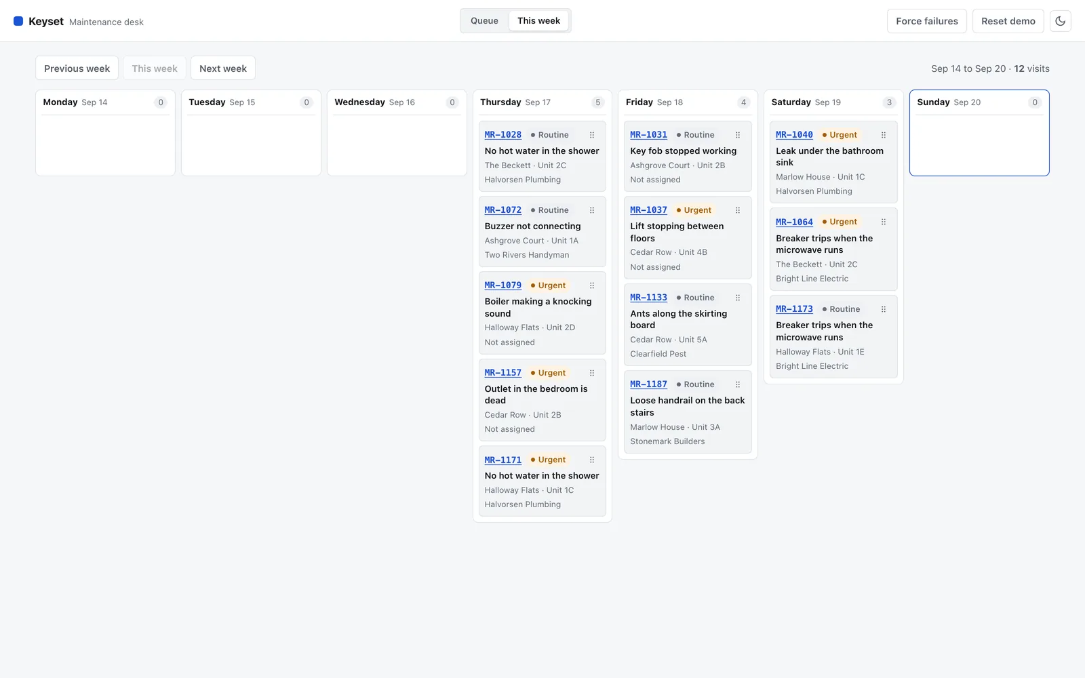1085x678 pixels.
Task: Select the empty Sunday Sep 20 column
Action: (x=979, y=133)
